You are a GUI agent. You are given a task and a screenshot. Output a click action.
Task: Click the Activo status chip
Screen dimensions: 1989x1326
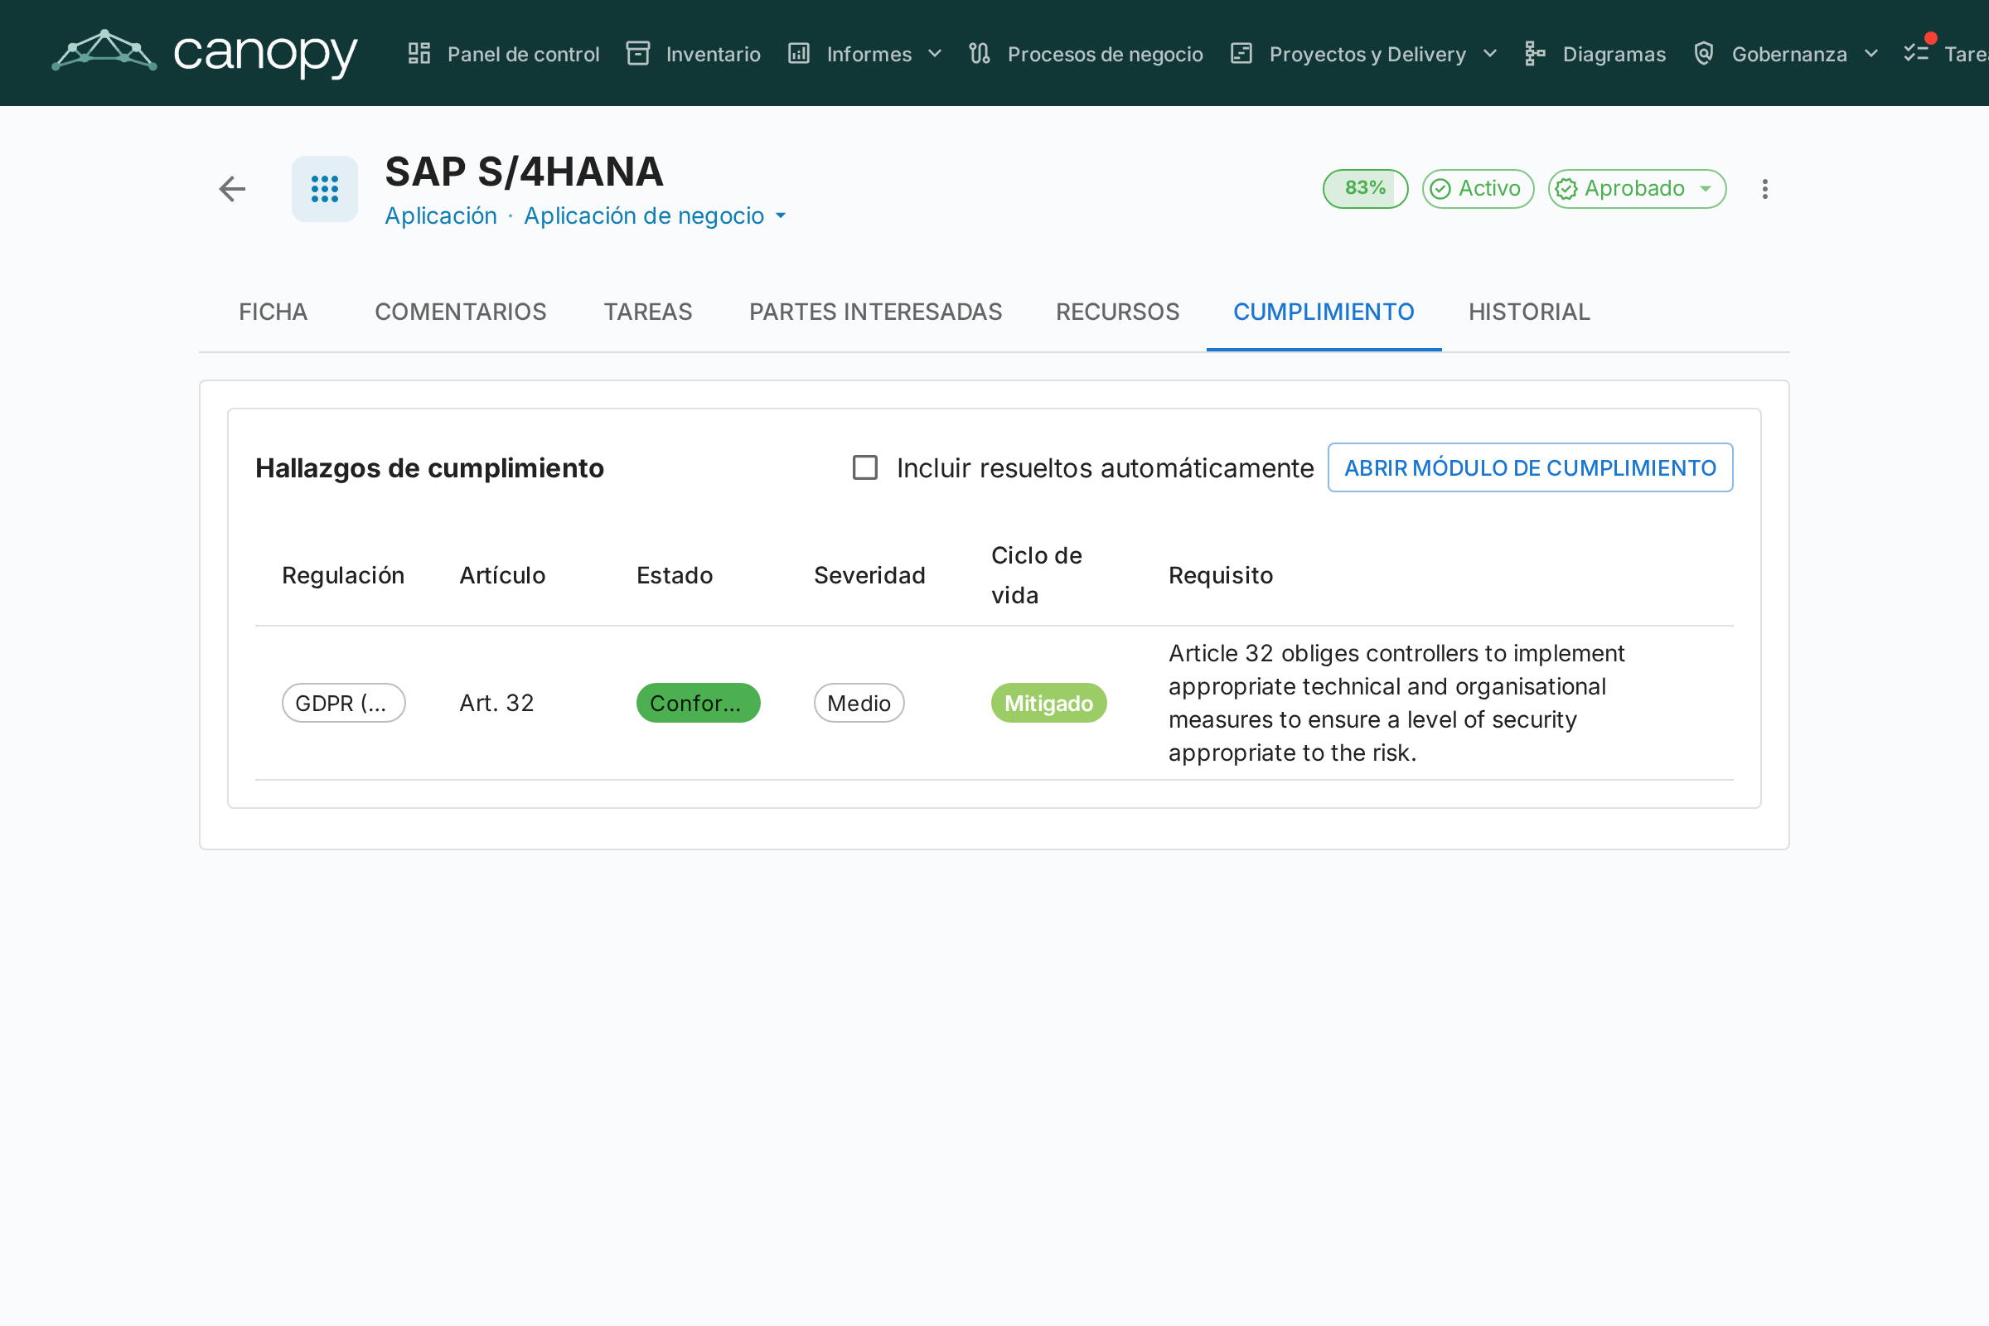[x=1478, y=189]
